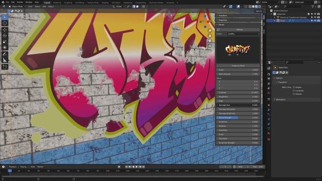Switch to the Shading workspace tab

105,3
